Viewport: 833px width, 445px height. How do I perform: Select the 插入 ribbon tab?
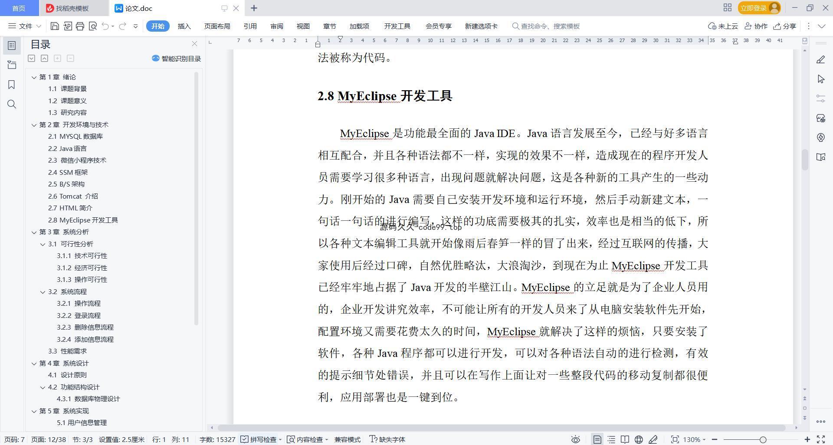coord(184,26)
